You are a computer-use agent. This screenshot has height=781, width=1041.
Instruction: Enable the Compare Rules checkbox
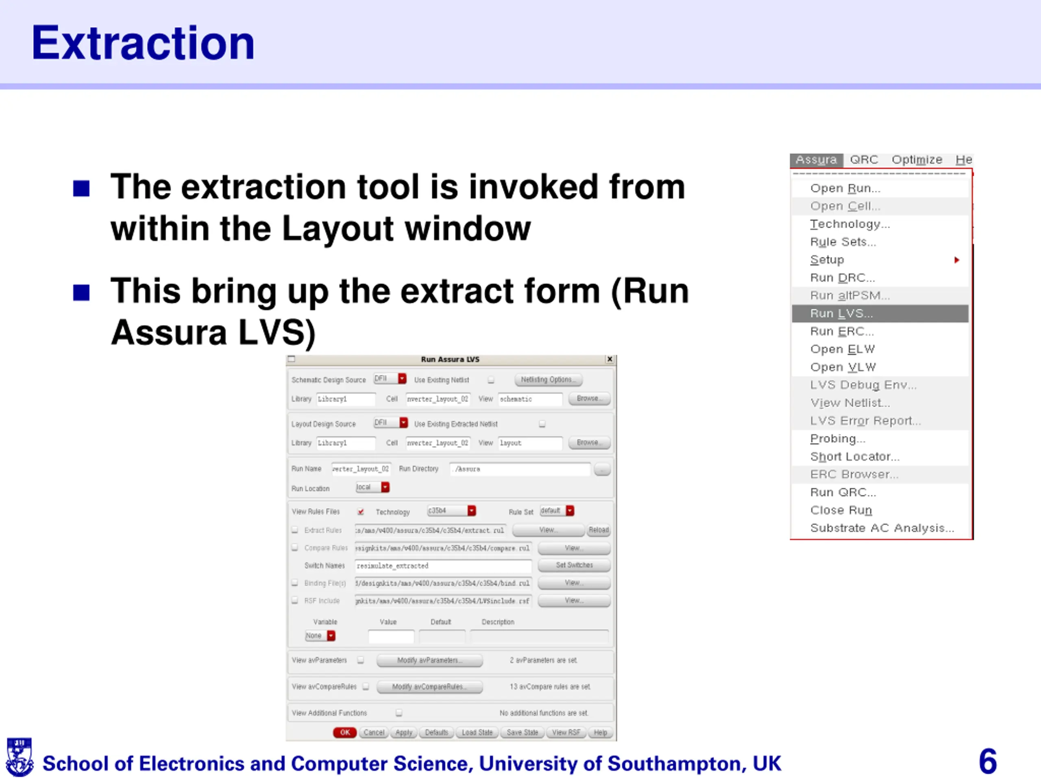[295, 548]
